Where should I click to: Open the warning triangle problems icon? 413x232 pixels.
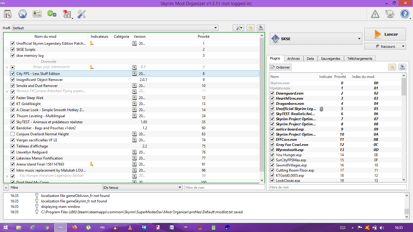tap(375, 14)
